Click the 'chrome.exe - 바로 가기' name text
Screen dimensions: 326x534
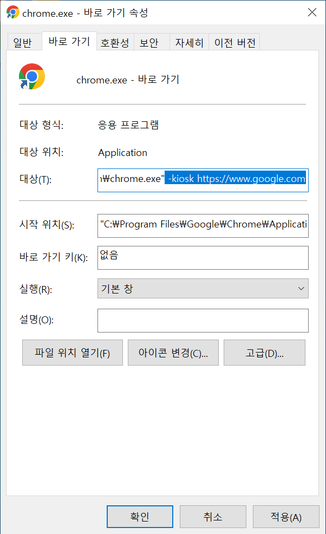tap(128, 80)
